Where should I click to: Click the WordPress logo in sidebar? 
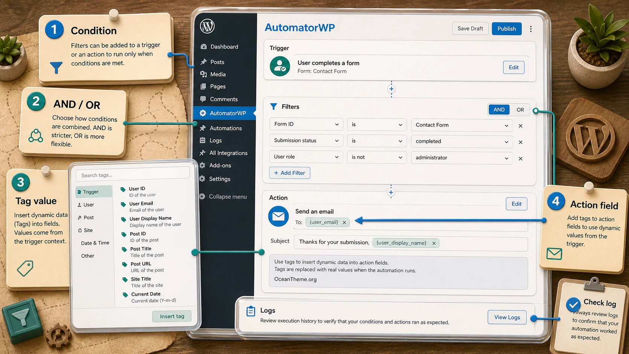(x=207, y=26)
